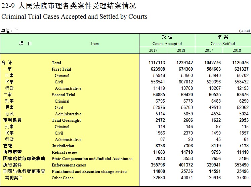Screen dimensions: 251x187
Task: Click the 'Enforcement cases' row label
Action: [69, 165]
